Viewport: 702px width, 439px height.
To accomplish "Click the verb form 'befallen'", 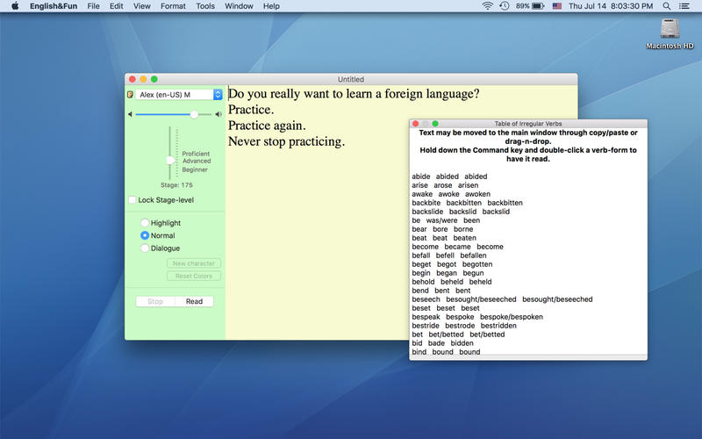I will (x=473, y=255).
